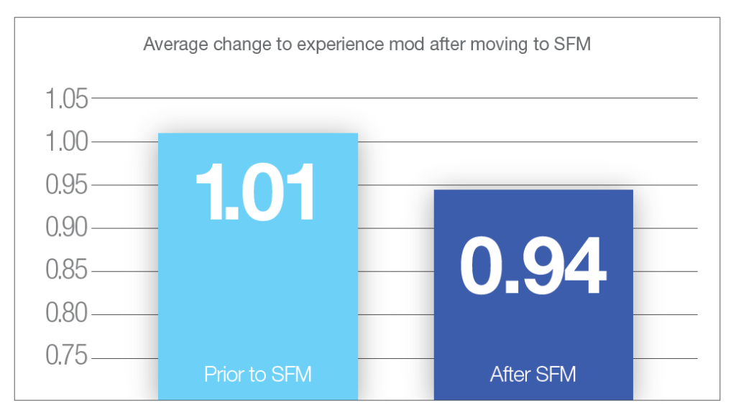Click the large 0.94 value label
The height and width of the screenshot is (412, 736).
coord(533,267)
